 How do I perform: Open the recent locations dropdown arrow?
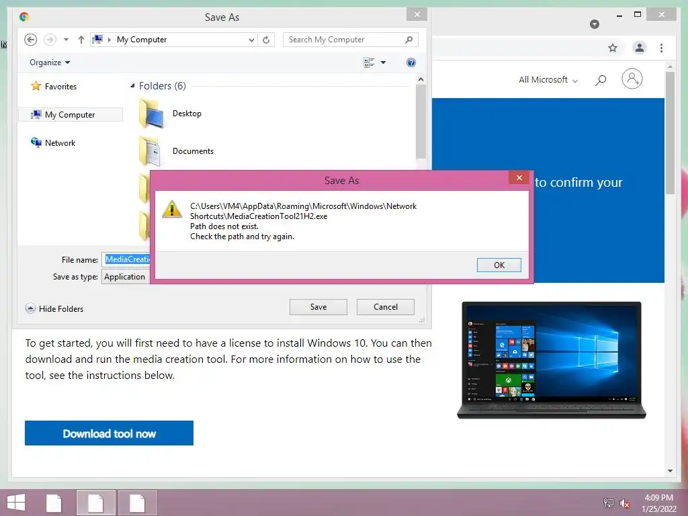[x=66, y=40]
